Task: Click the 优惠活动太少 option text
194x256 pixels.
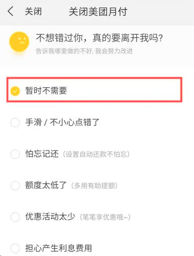Action: point(50,217)
